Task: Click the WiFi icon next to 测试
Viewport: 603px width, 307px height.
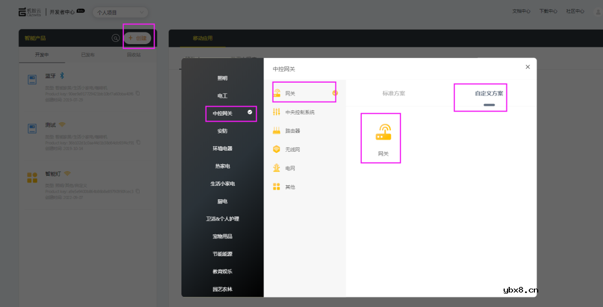Action: (63, 124)
